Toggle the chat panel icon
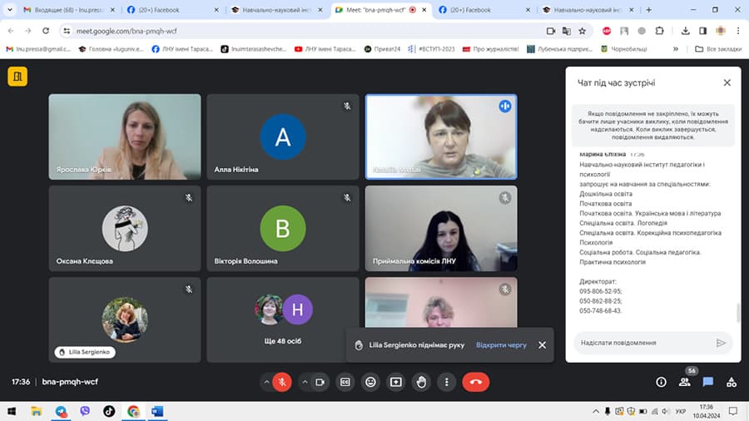Screen dimensions: 749x421 tap(708, 382)
